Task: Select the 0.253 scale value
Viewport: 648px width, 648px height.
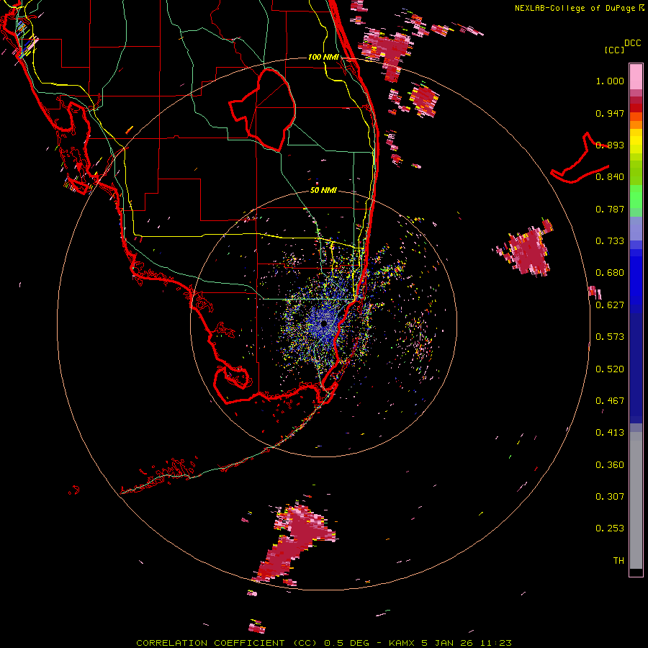Action: pyautogui.click(x=610, y=528)
